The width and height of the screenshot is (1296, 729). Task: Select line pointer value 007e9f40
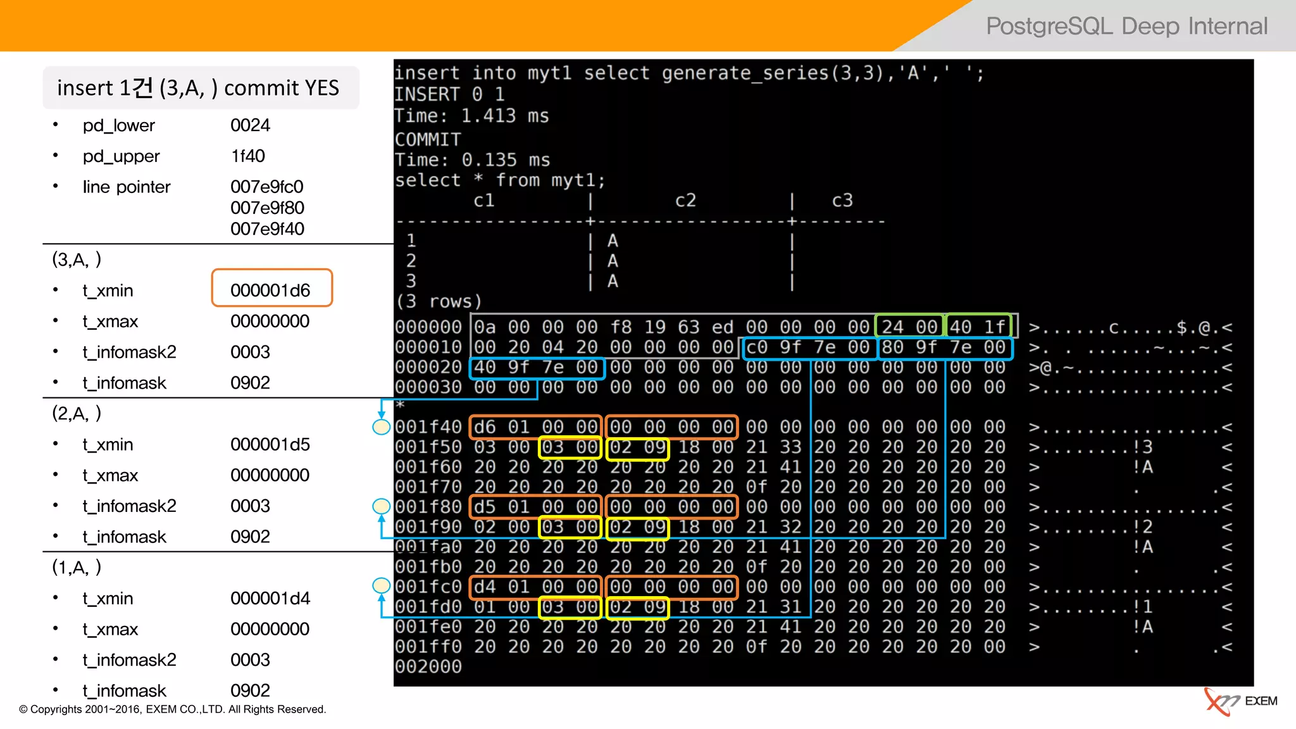coord(267,228)
